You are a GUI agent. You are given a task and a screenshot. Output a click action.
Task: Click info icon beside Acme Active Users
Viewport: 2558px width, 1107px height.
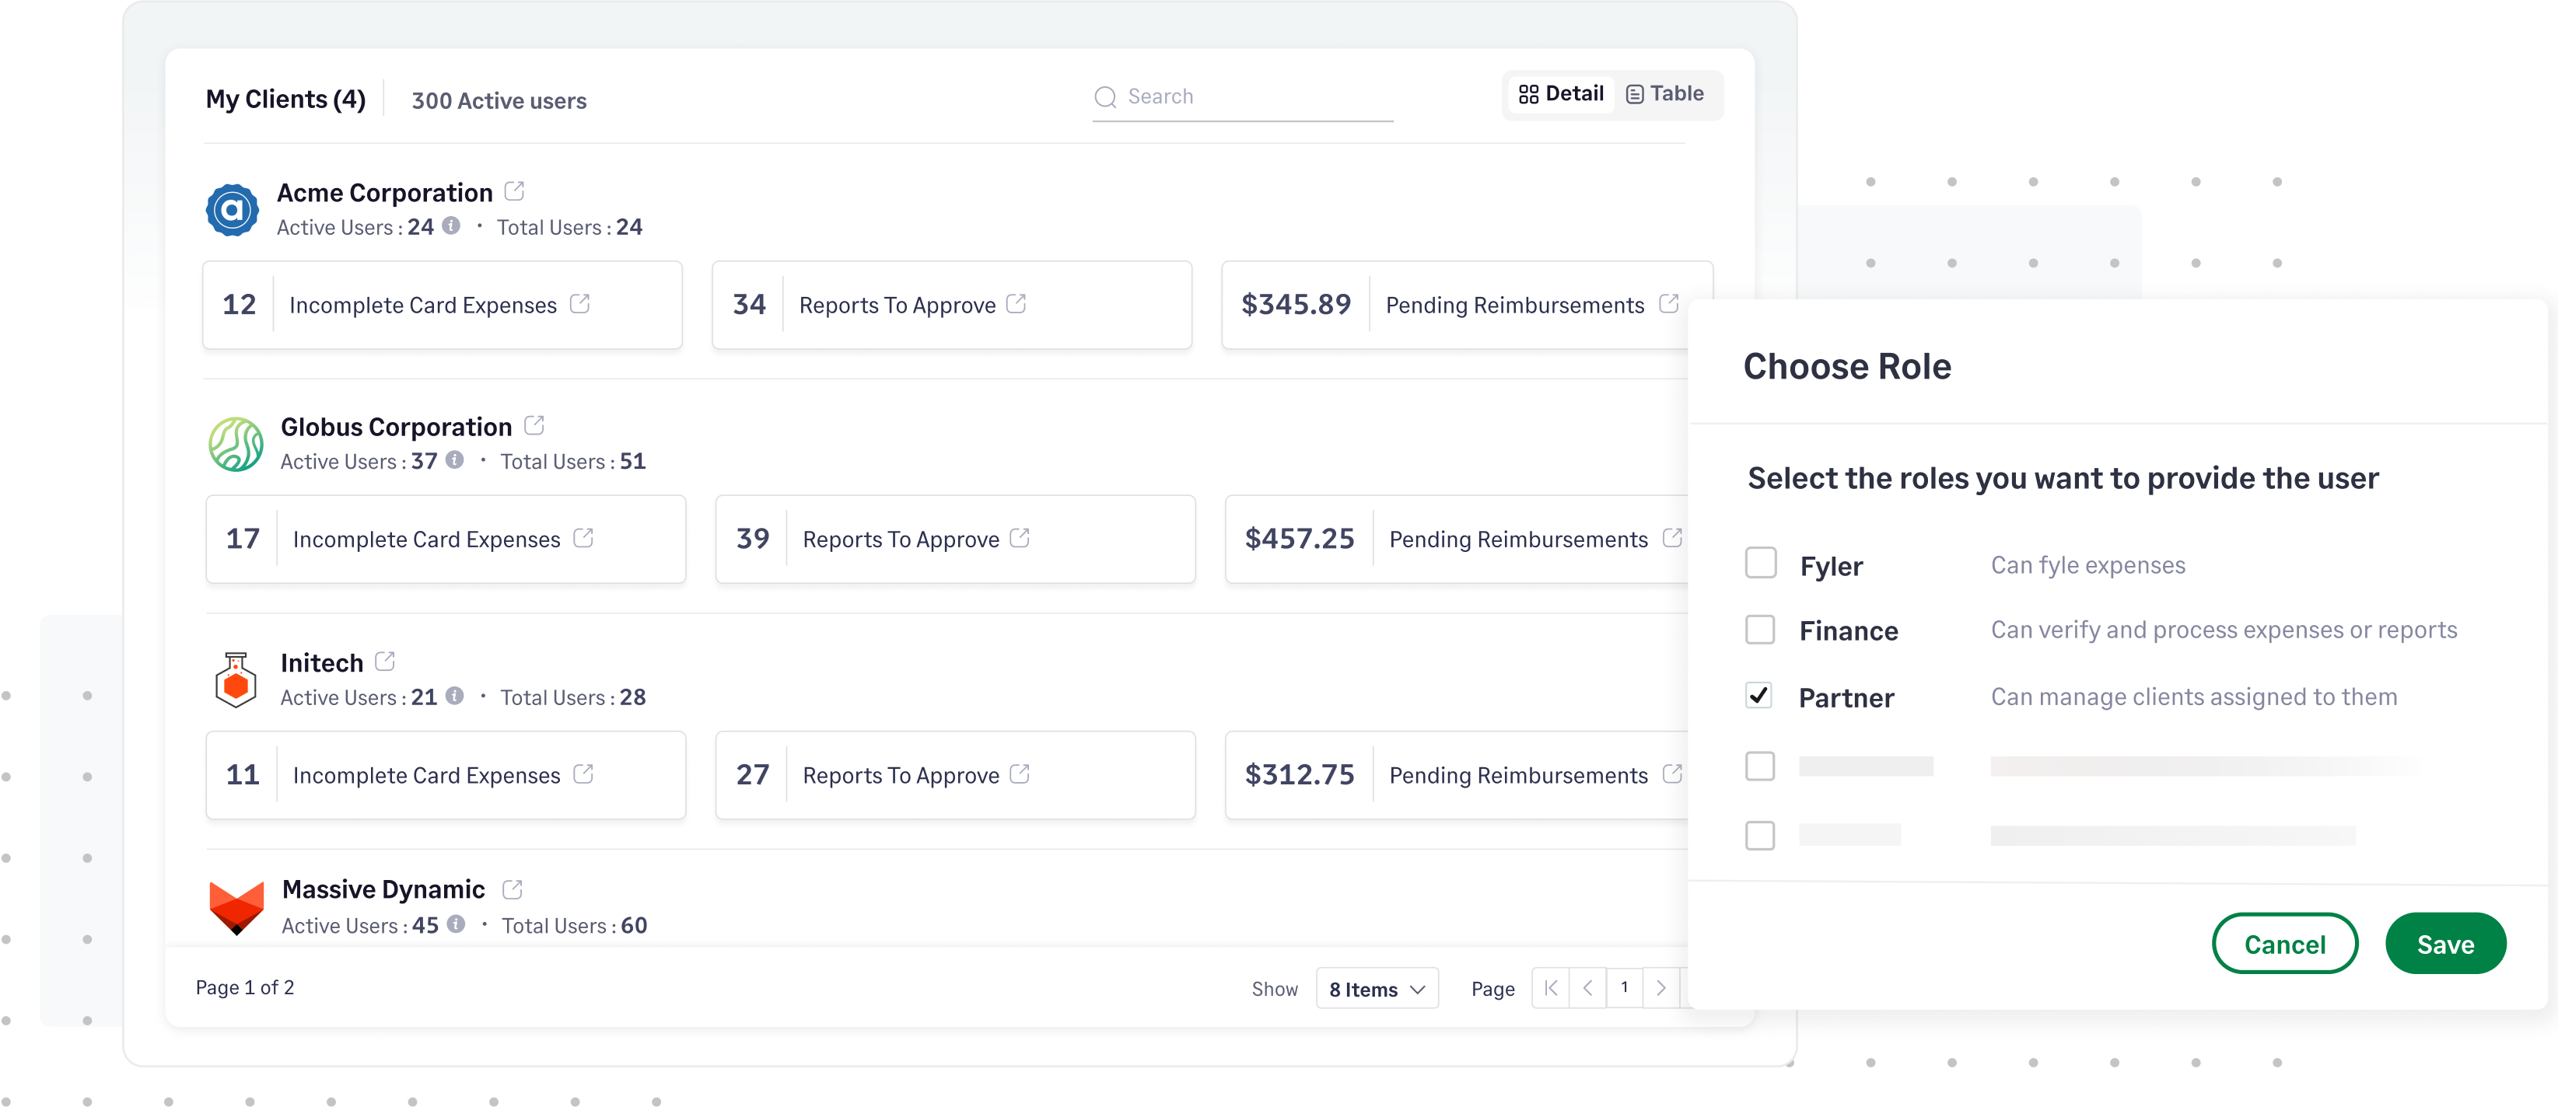click(452, 226)
